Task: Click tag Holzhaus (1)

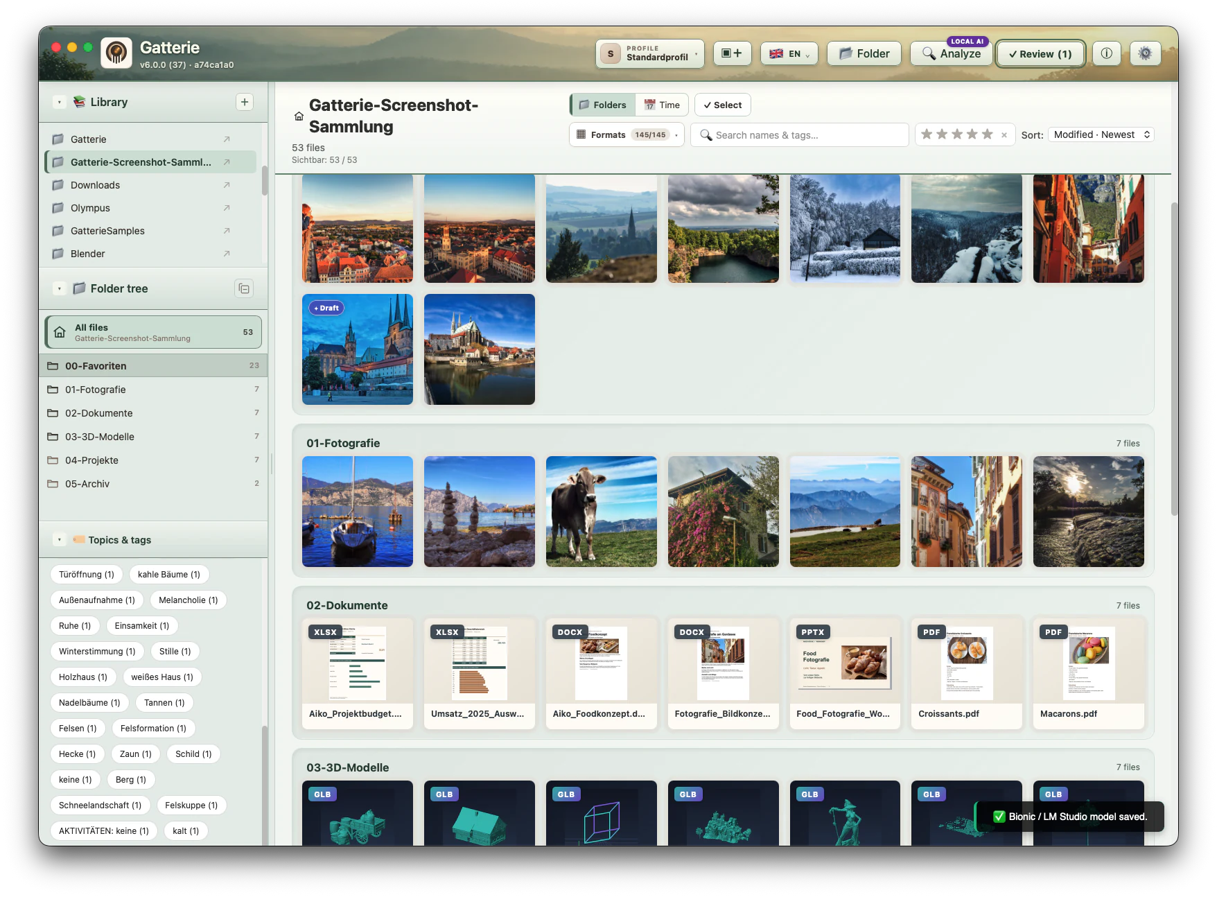Action: click(x=83, y=677)
